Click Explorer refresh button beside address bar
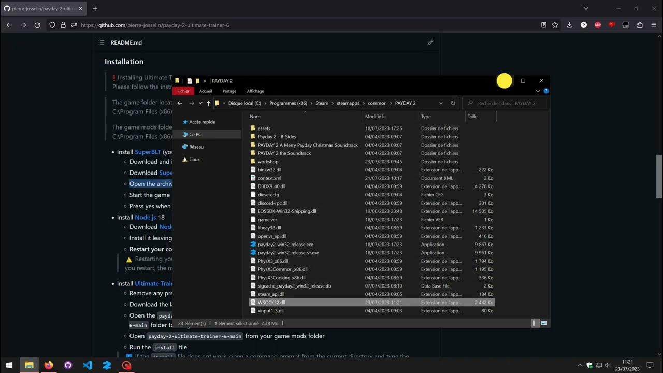The width and height of the screenshot is (663, 373). click(x=453, y=103)
